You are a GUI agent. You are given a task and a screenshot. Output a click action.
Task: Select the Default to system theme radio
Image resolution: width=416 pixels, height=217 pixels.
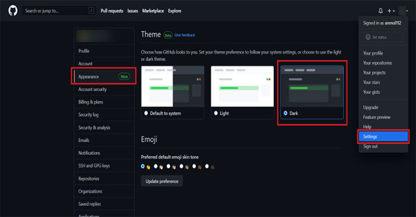click(146, 113)
